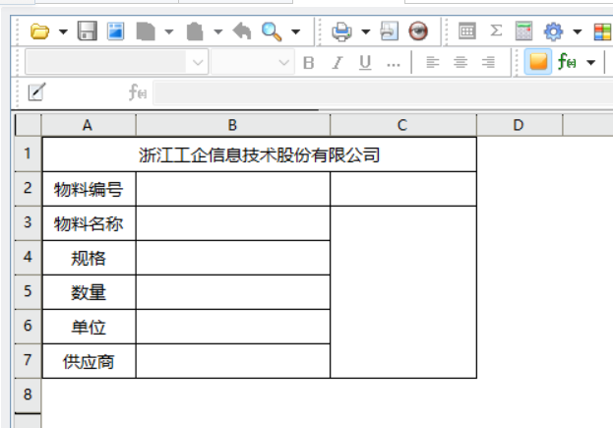Click the Save floppy disk icon
Image resolution: width=613 pixels, height=428 pixels.
point(88,31)
